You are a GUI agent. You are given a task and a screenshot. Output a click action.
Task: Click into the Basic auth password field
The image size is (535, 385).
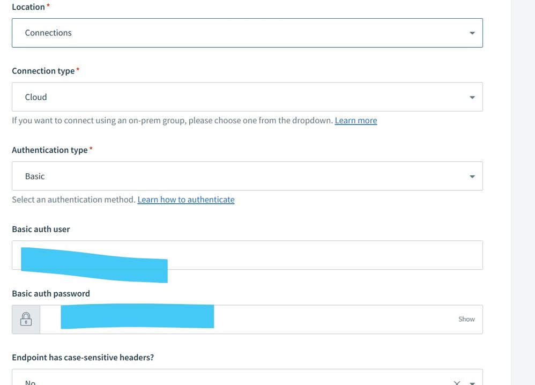(x=268, y=319)
